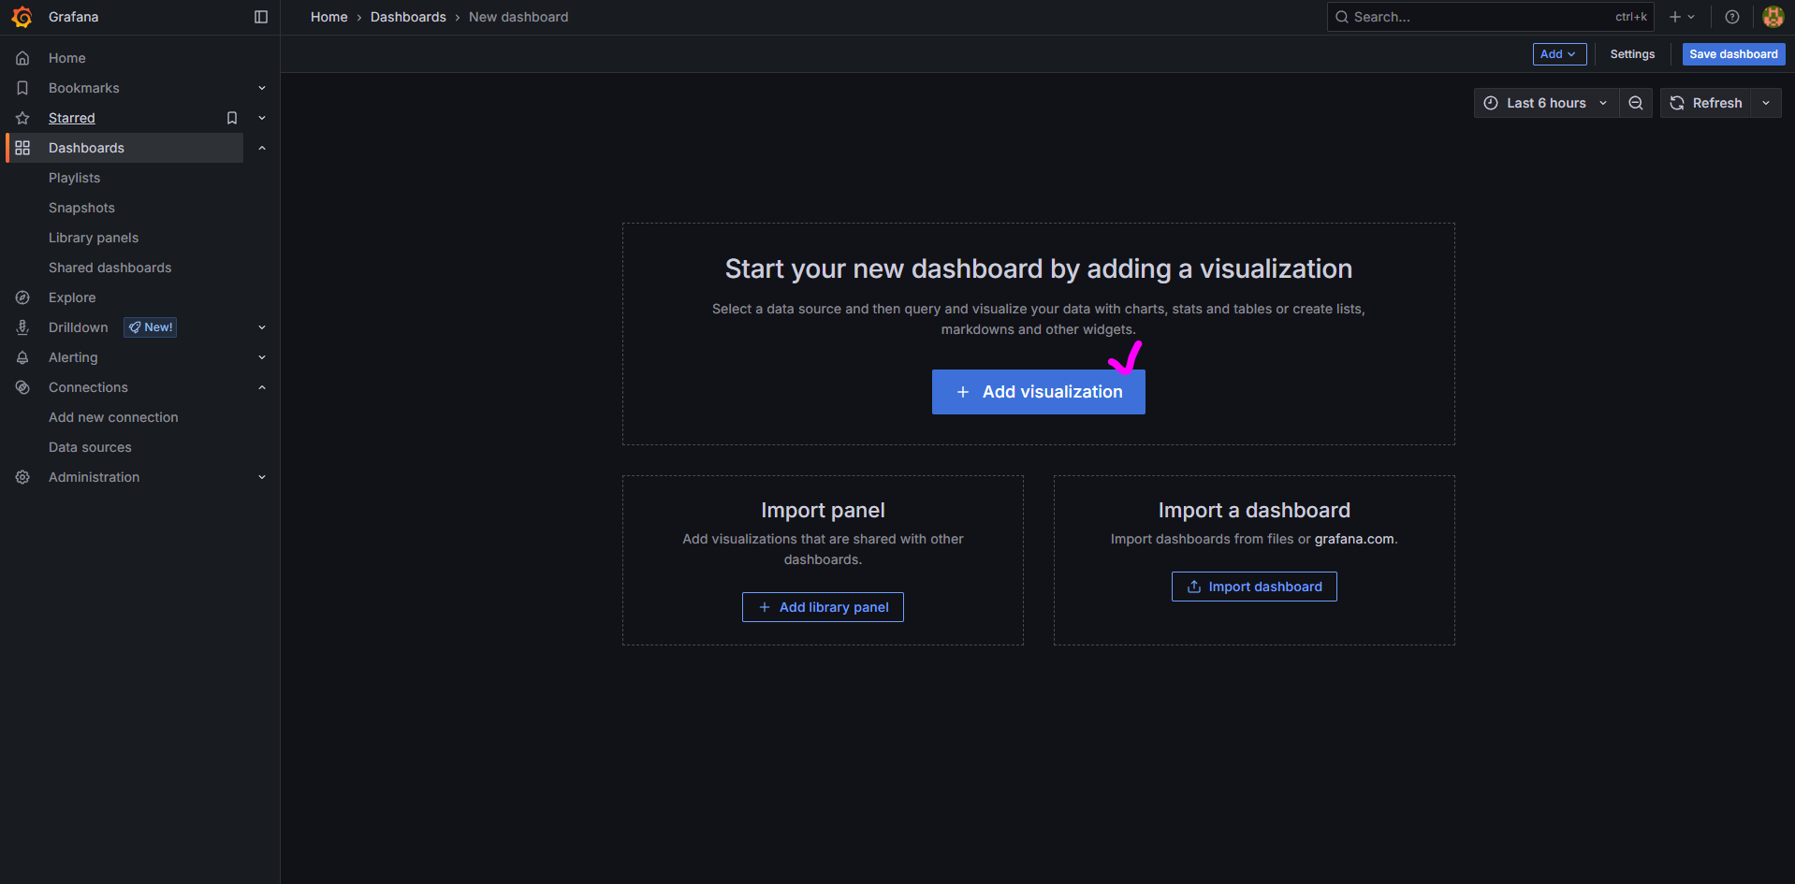The height and width of the screenshot is (884, 1795).
Task: Click the Import panel heading
Action: tap(823, 510)
